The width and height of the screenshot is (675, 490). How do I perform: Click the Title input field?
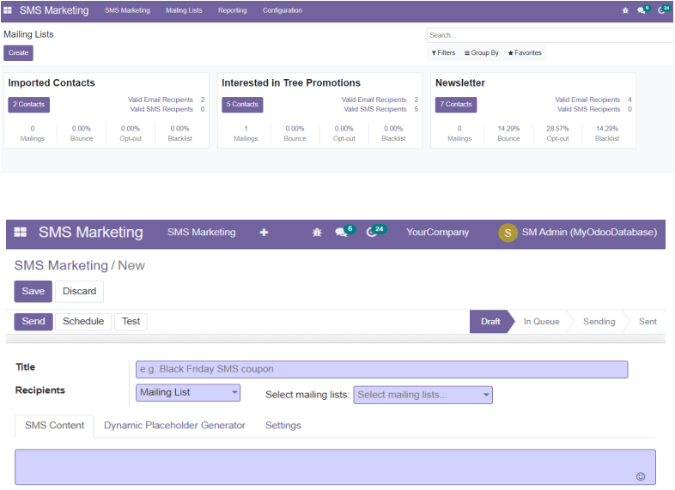point(381,370)
